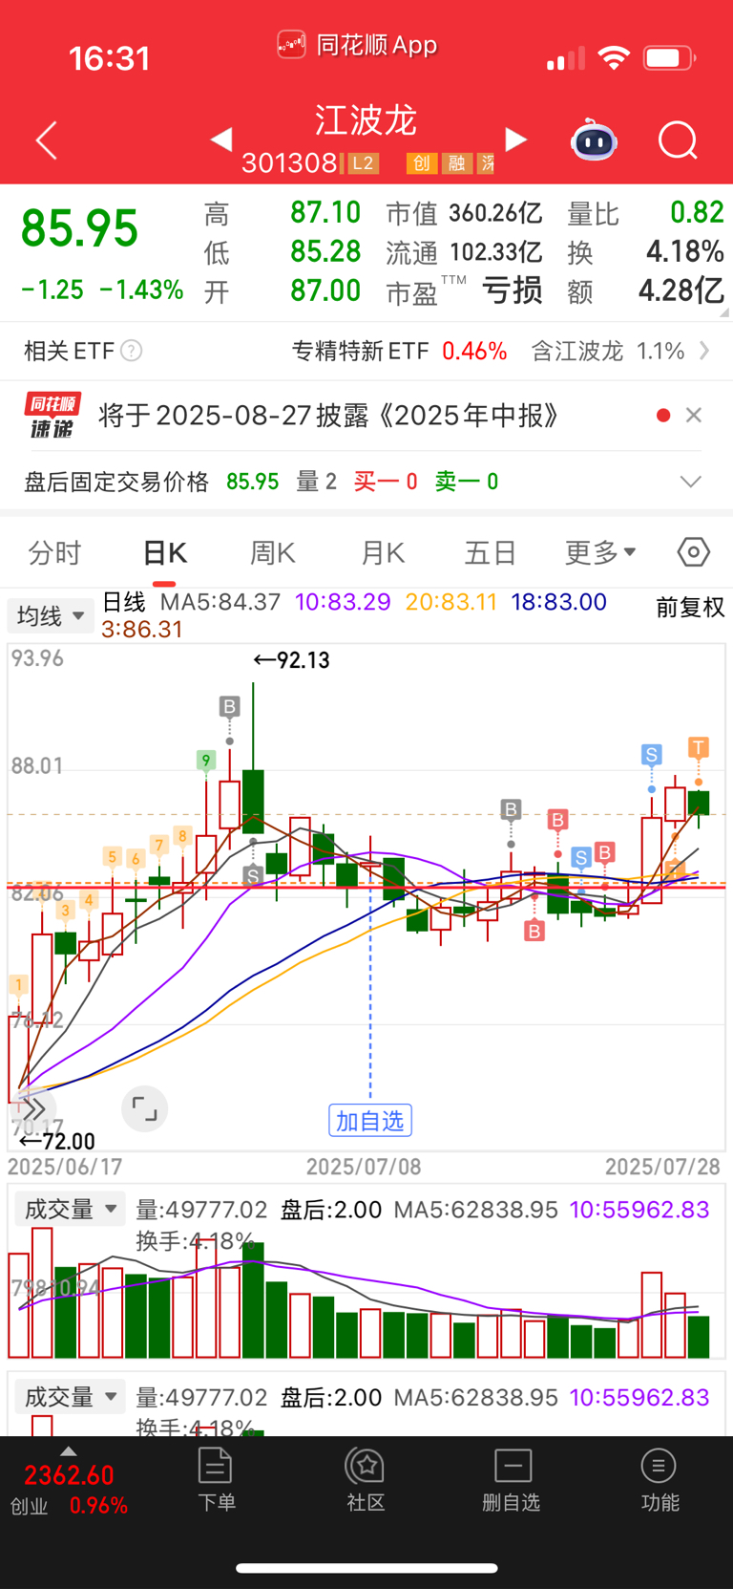Viewport: 733px width, 1589px height.
Task: Switch to next stock with right triangle
Action: pos(515,140)
